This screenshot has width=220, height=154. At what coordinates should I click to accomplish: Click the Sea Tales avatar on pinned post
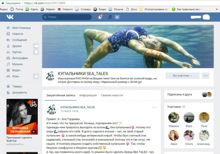[x=52, y=109]
